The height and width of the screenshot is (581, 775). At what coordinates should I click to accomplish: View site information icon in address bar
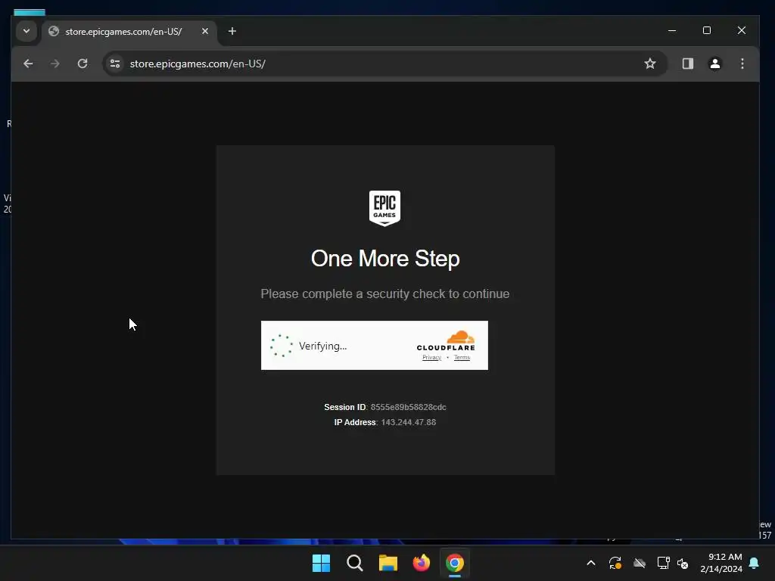(x=115, y=64)
